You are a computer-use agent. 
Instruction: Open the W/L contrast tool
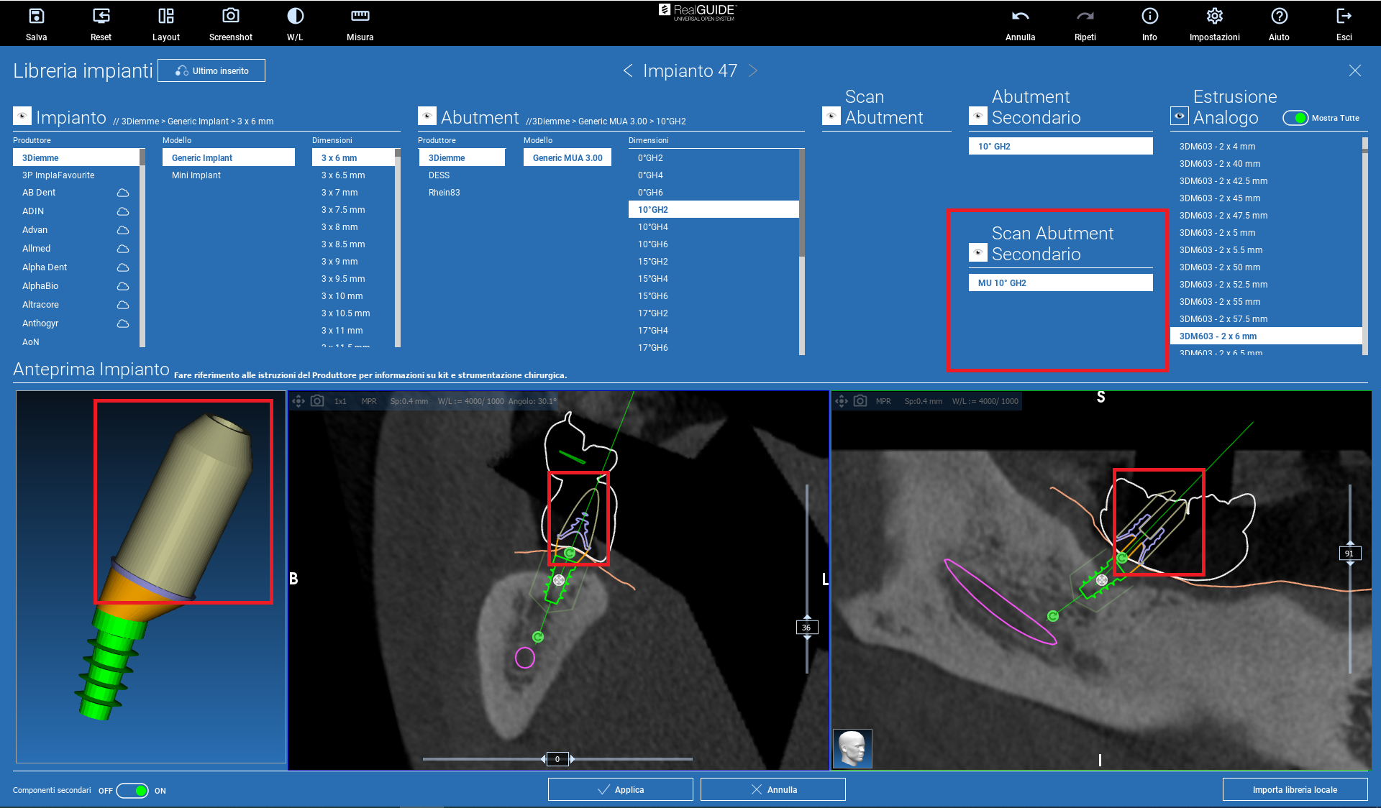[295, 17]
